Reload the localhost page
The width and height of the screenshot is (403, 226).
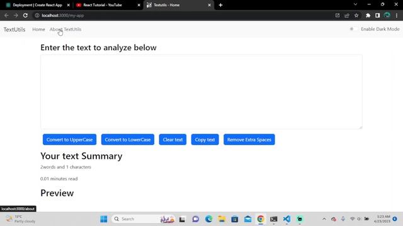pyautogui.click(x=25, y=15)
